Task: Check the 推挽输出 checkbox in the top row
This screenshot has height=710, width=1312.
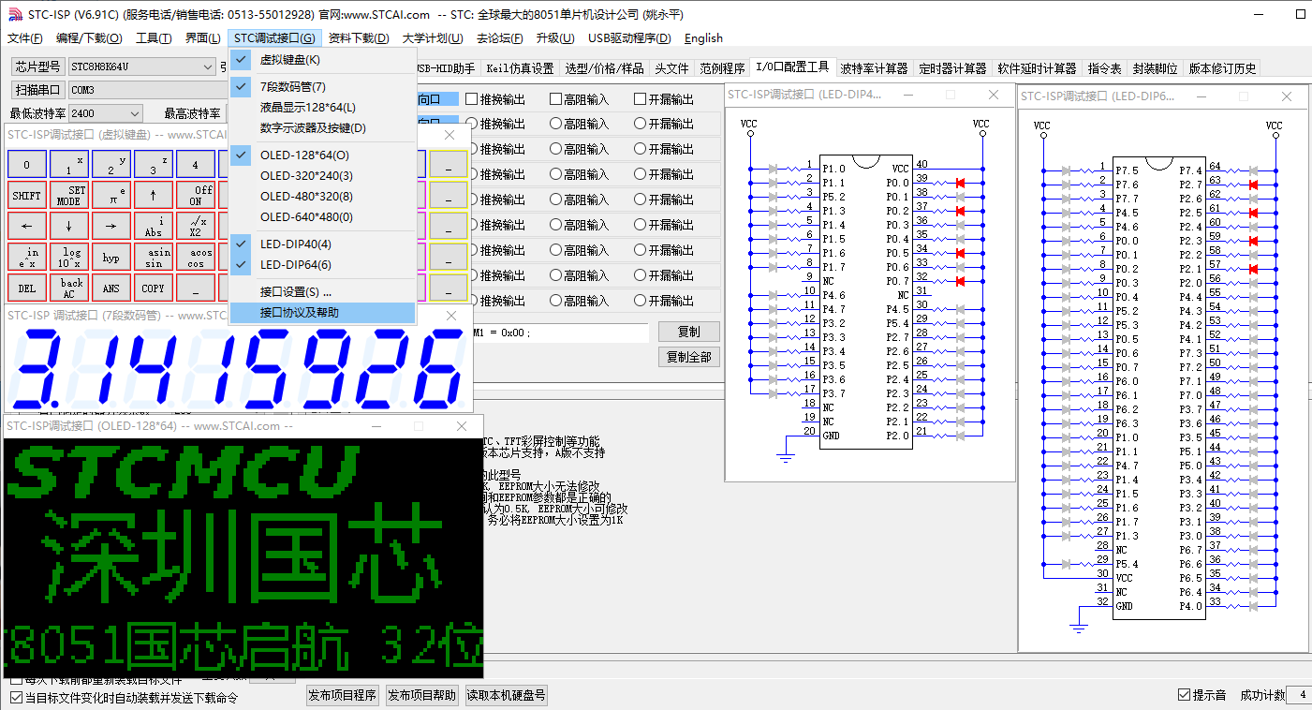Action: [x=471, y=99]
